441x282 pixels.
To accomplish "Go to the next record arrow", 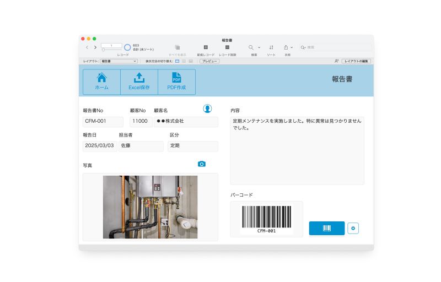I will 95,47.
